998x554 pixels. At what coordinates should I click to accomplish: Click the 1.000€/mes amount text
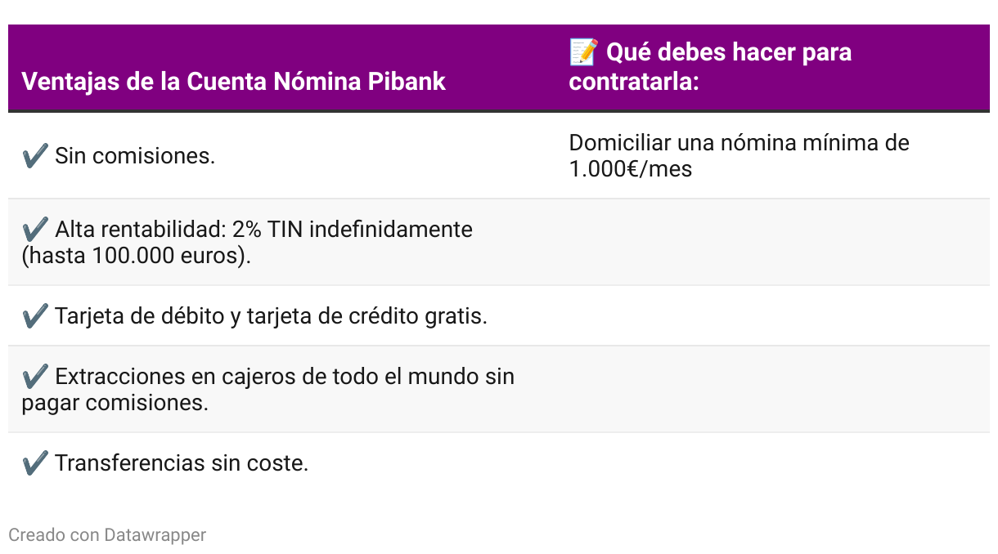pos(630,169)
